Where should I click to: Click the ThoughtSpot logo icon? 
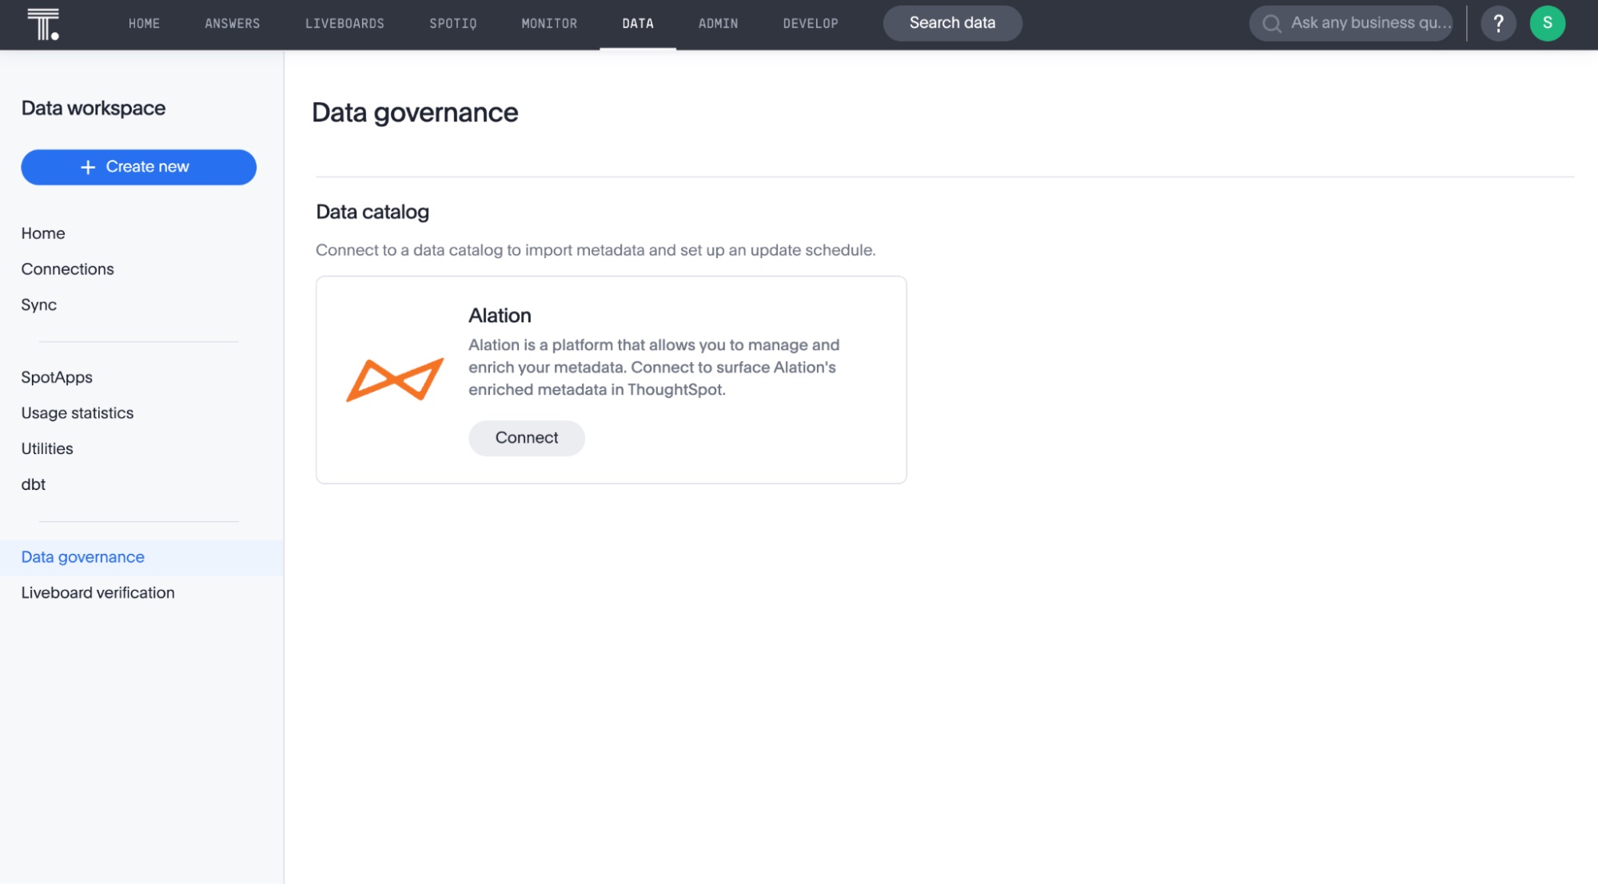(x=43, y=22)
